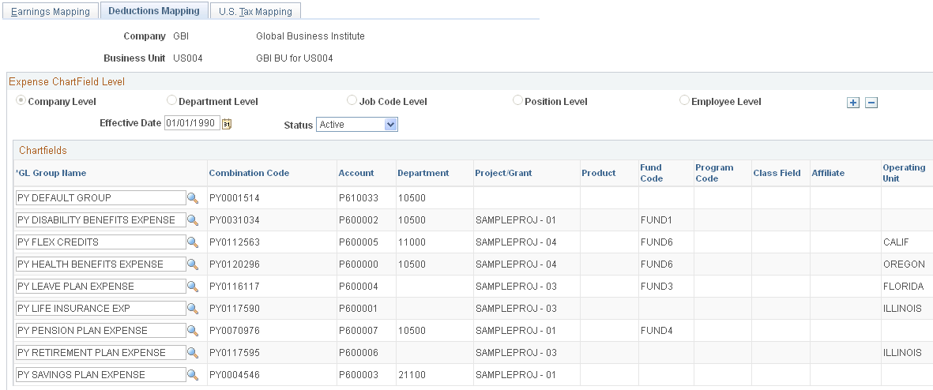Viewport: 933px width, 390px height.
Task: Click lookup icon for PY LEAVE PLAN EXPENSE
Action: [x=193, y=286]
